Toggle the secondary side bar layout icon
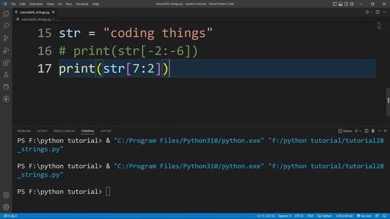Viewport: 390px width, 219px height. point(346,4)
